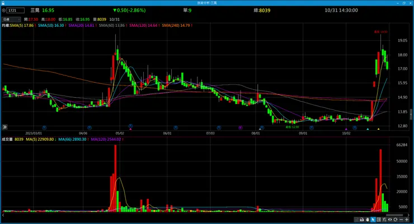Click the SMA(120) 14.64 indicator label
Screen dimensions: 414x224
[x=143, y=26]
